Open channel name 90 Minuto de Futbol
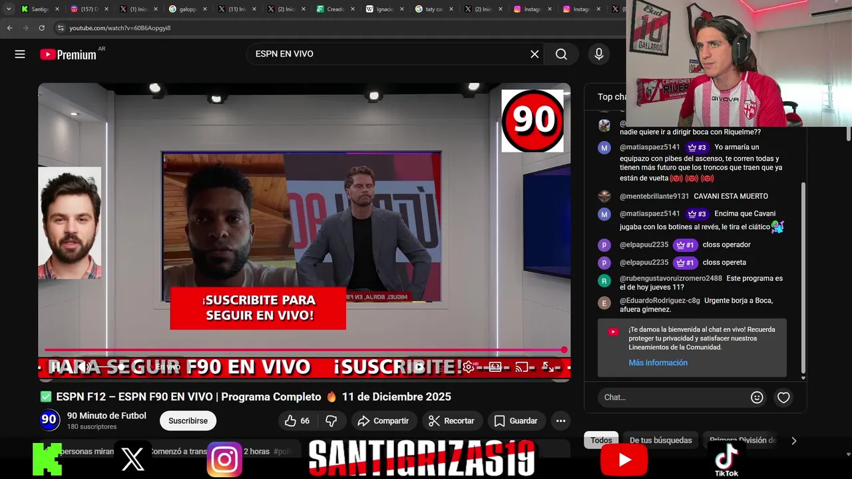Screen dimensions: 852x479 click(x=106, y=416)
